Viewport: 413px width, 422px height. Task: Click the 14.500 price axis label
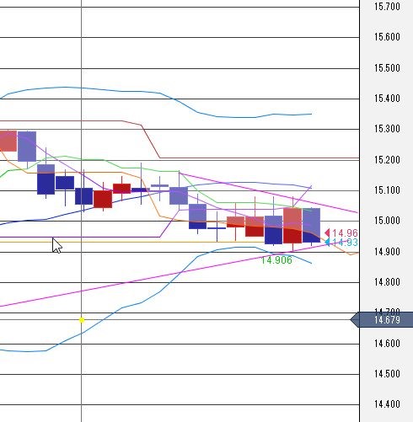click(387, 373)
